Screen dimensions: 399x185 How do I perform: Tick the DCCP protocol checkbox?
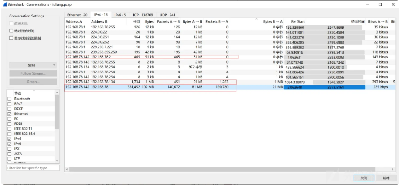pos(10,109)
